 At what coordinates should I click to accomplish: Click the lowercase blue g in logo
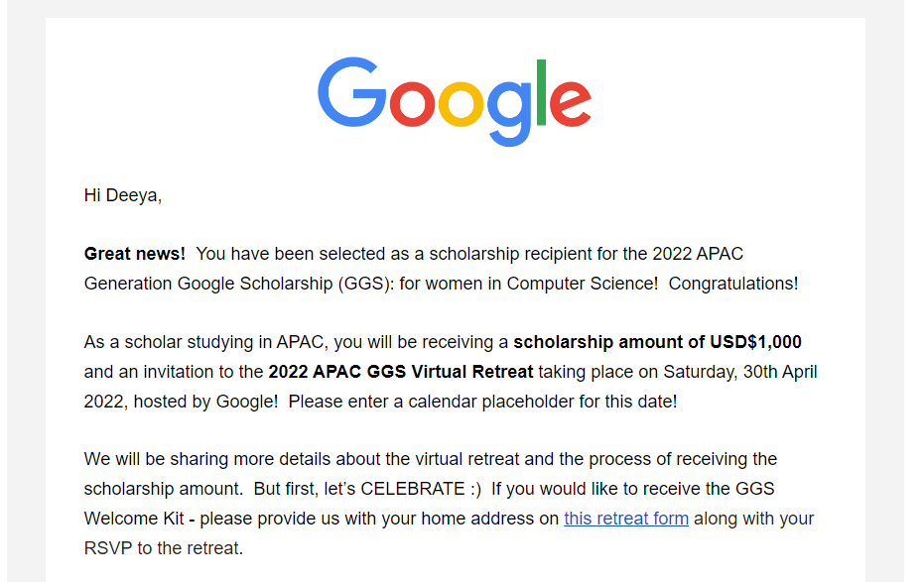click(510, 113)
